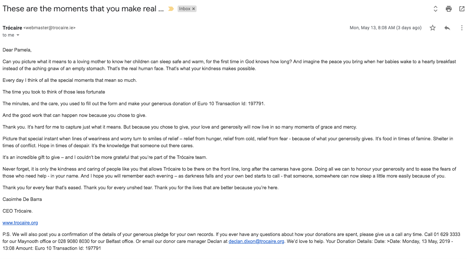Click the 'to me' recipient text
Image resolution: width=467 pixels, height=259 pixels.
point(8,35)
